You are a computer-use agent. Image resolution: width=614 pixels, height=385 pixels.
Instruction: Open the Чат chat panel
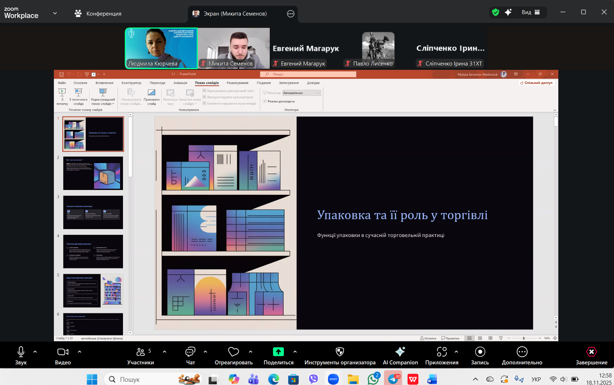tap(190, 352)
